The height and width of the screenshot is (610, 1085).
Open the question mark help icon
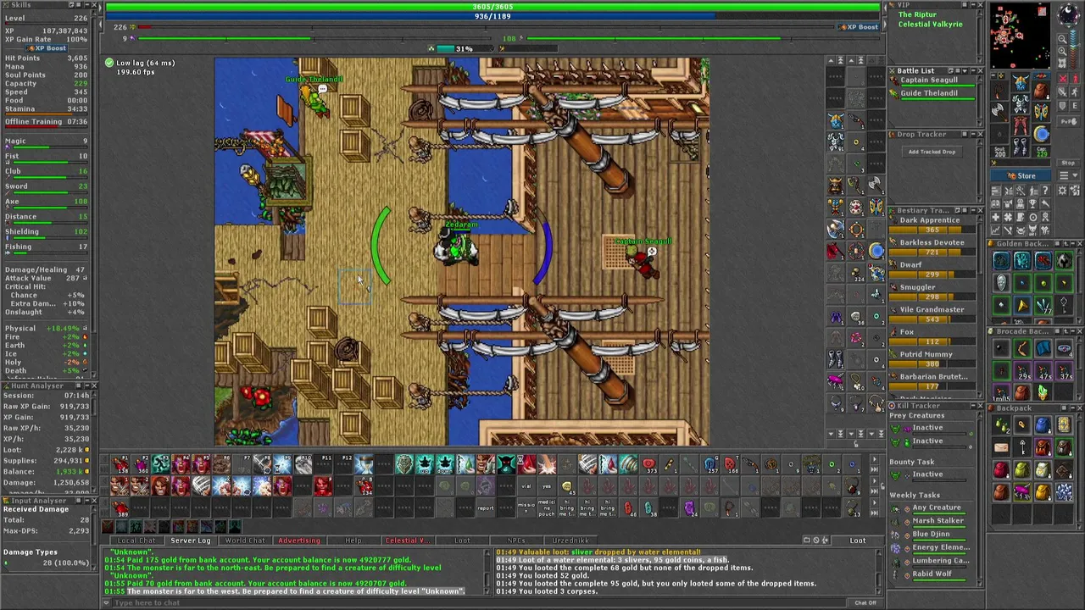(1045, 191)
